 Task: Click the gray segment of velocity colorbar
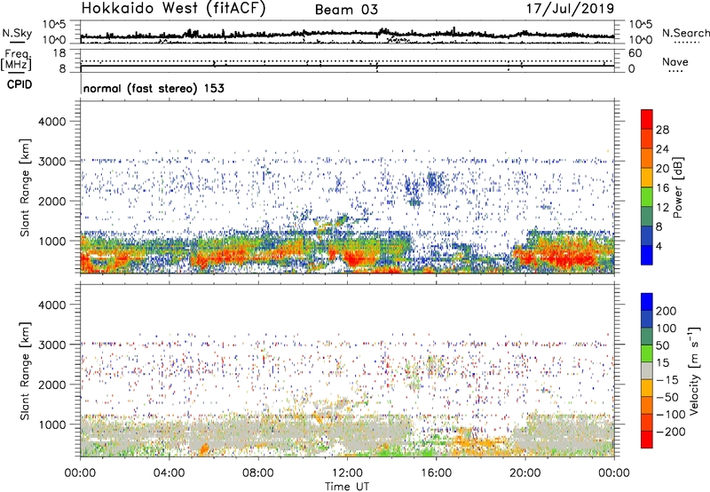(x=647, y=370)
